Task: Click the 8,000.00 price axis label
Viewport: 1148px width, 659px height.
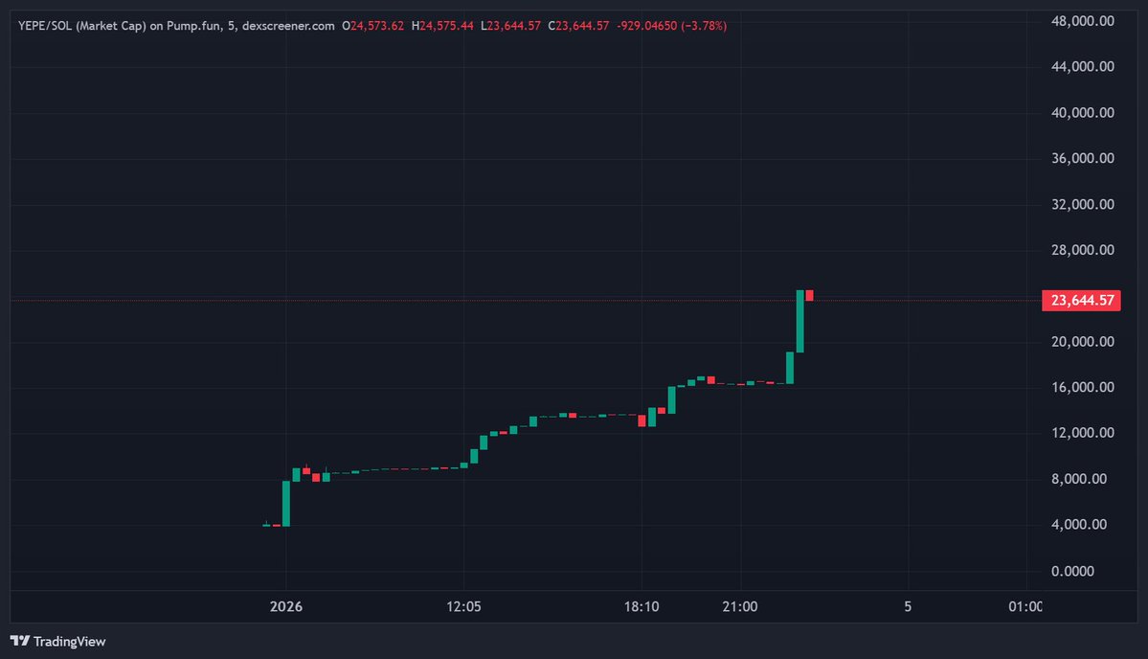Action: click(x=1078, y=479)
